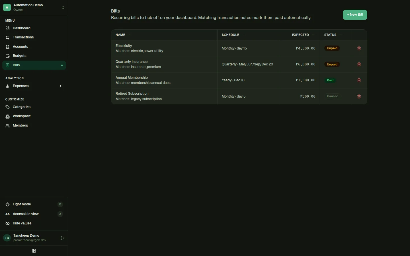Click the Yearly · Dec 10 schedule
Viewport: 410px width, 256px height.
click(x=233, y=80)
